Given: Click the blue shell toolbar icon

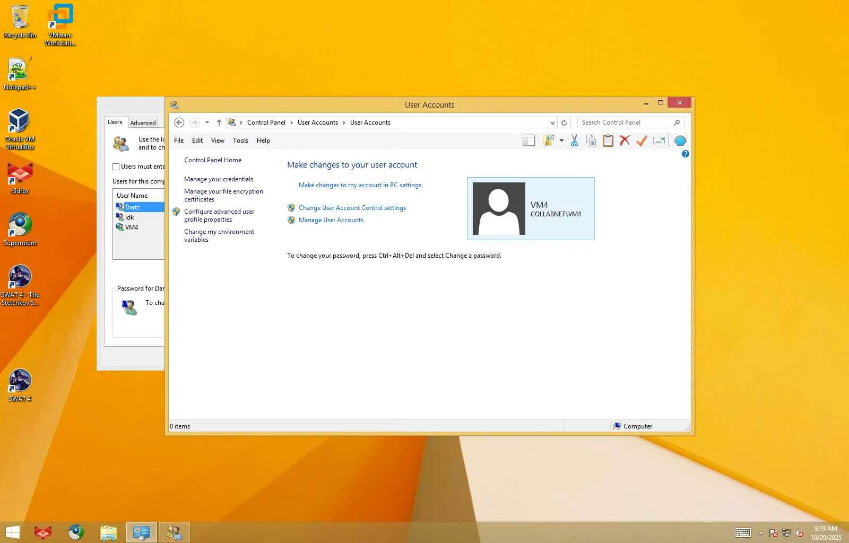Looking at the screenshot, I should [x=680, y=141].
